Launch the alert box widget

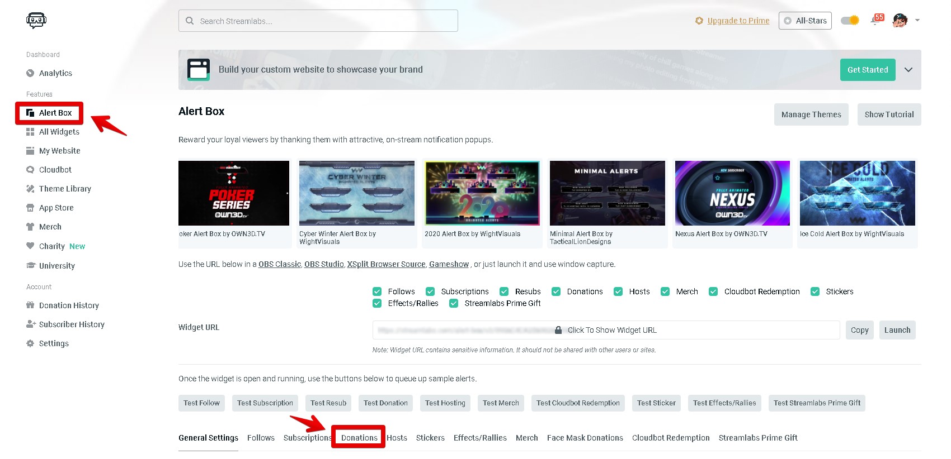coord(897,330)
